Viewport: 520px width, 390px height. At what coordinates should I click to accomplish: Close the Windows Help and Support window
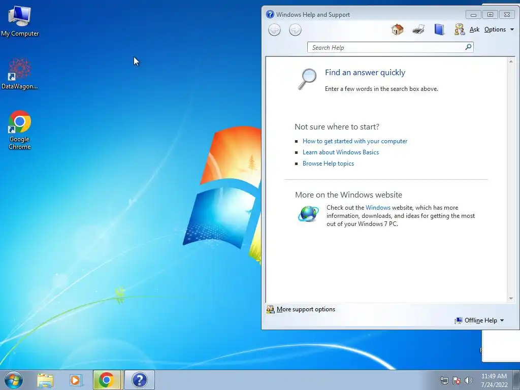(x=507, y=15)
